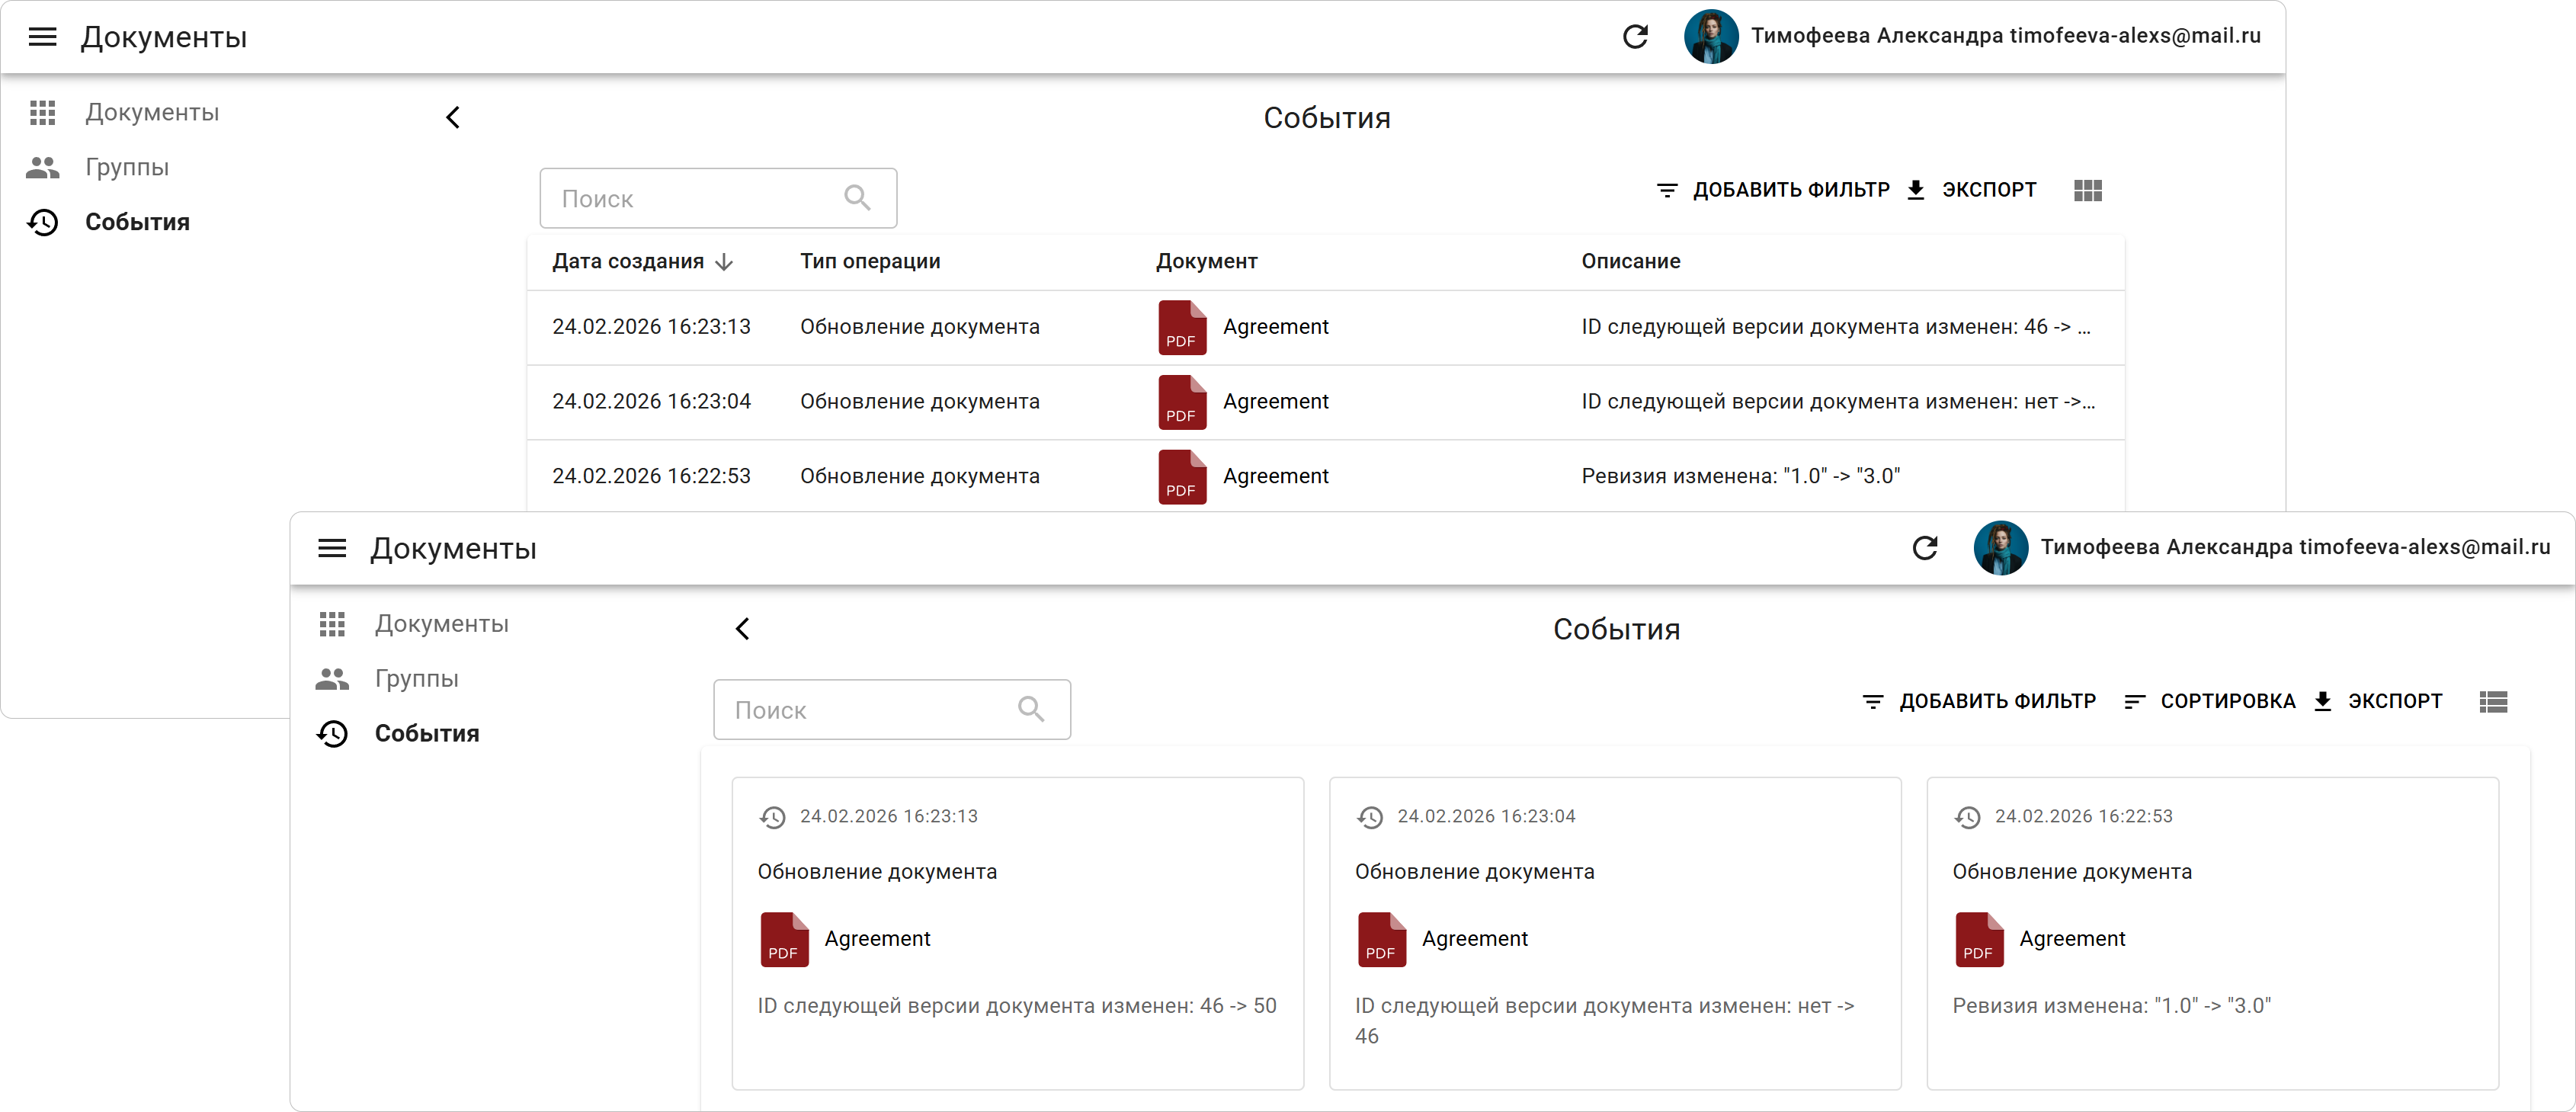Collapse sidebar using chevron in bottom window
The image size is (2576, 1112).
742,629
